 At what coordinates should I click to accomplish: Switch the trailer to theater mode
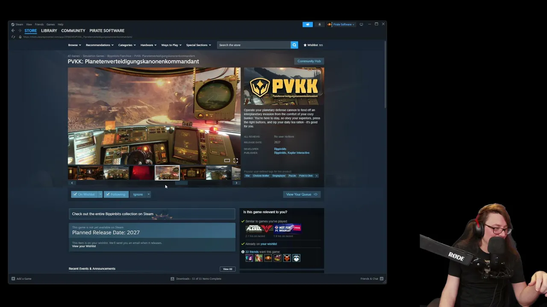[227, 161]
